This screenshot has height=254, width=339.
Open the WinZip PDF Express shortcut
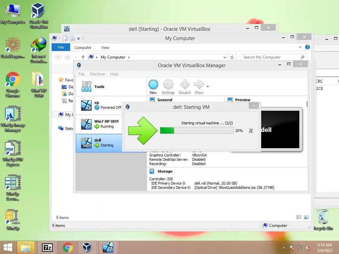[13, 153]
